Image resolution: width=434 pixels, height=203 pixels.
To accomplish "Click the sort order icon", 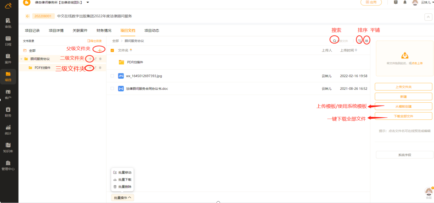I will [359, 41].
